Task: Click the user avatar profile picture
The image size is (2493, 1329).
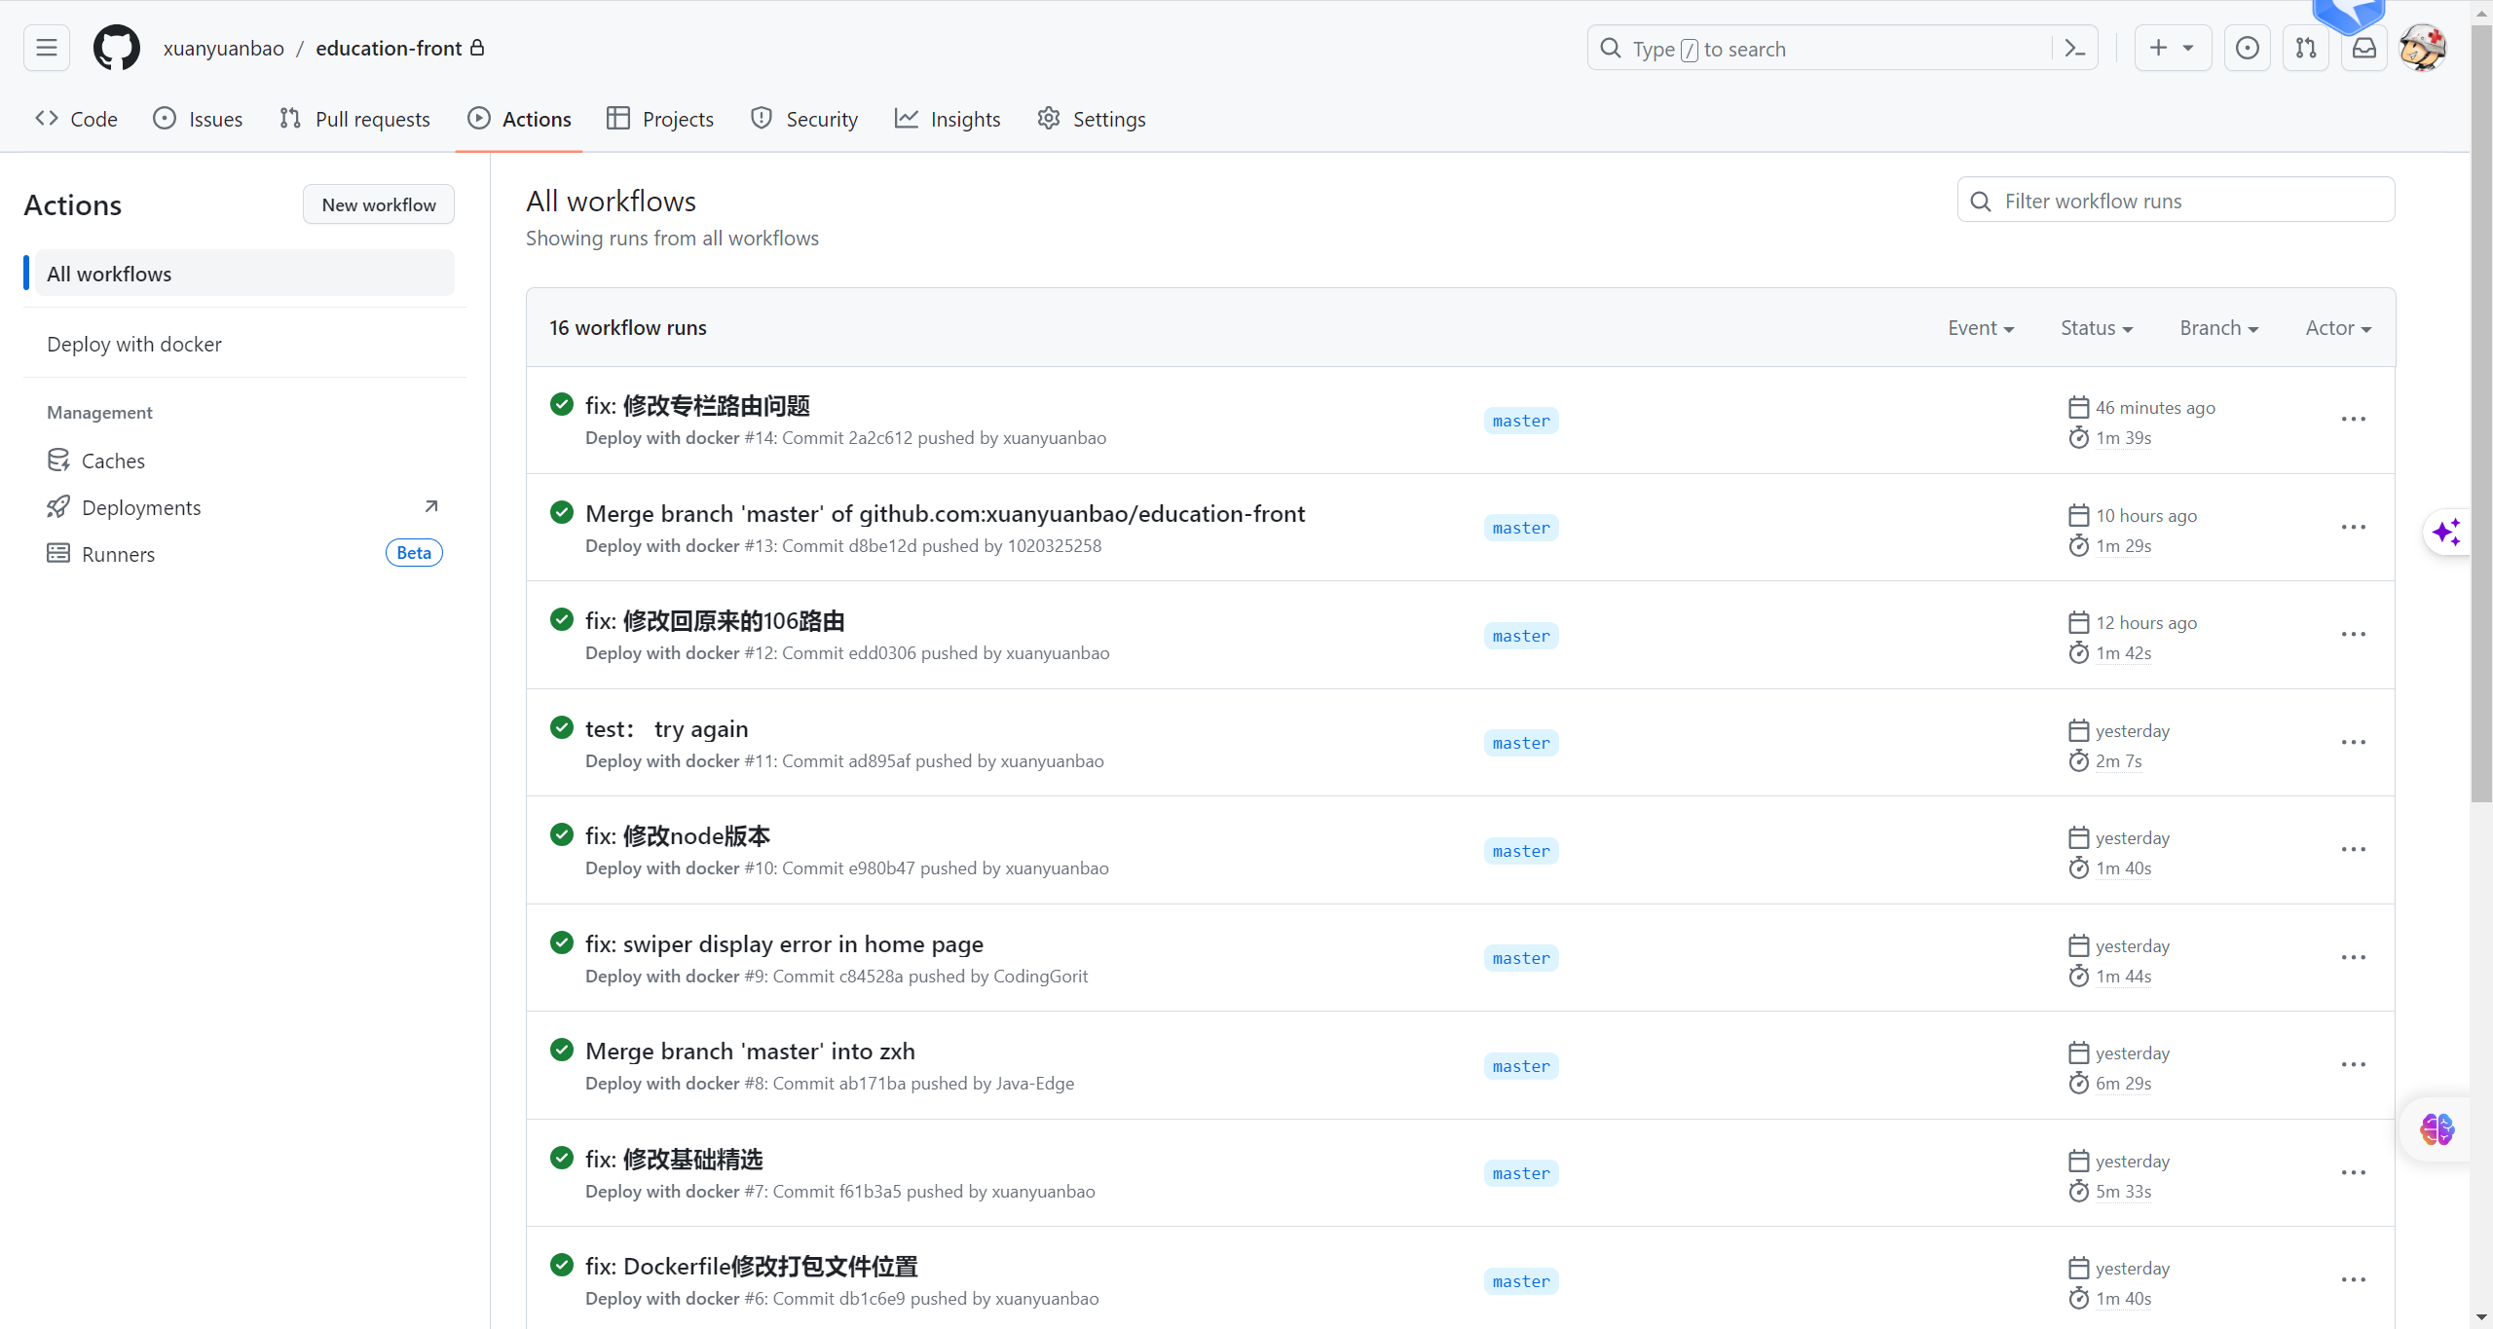Action: point(2421,48)
